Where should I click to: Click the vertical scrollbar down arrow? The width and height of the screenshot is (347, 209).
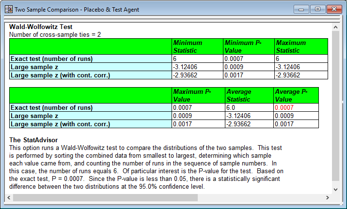335,189
